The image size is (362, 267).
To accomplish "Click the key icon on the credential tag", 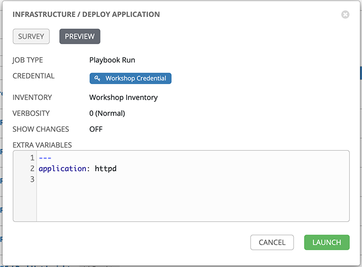I will (x=97, y=78).
